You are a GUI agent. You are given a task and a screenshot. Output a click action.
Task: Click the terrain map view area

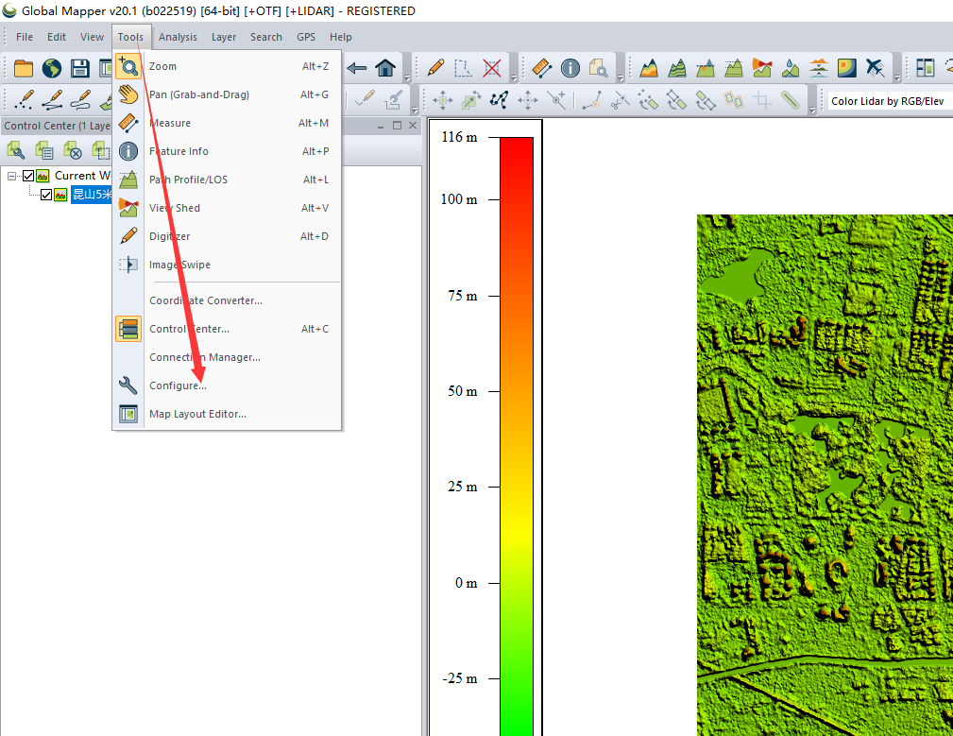825,475
